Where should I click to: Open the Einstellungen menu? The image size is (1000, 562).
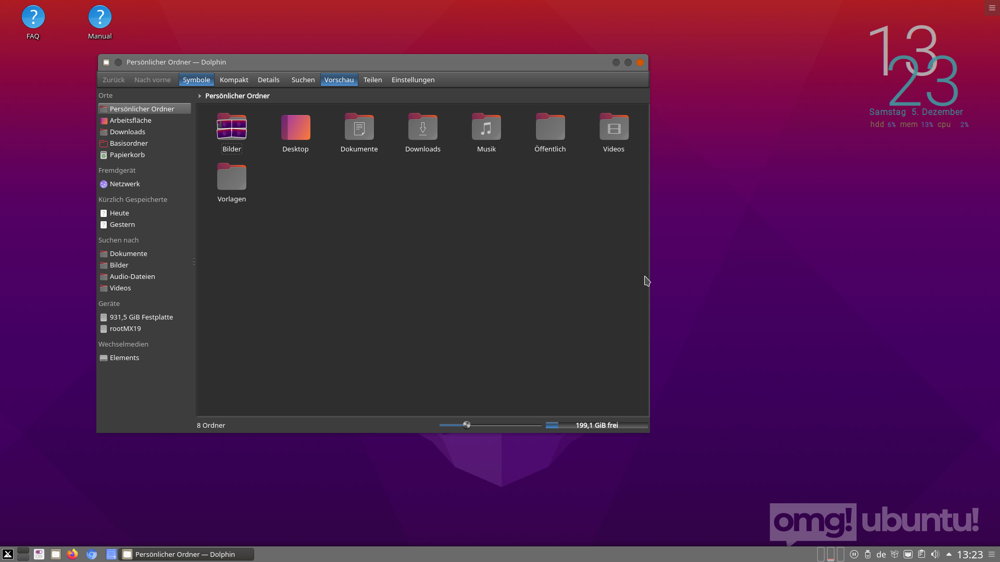point(413,80)
